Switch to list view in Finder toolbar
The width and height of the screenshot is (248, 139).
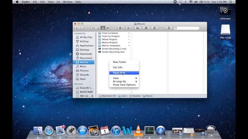tap(98, 28)
